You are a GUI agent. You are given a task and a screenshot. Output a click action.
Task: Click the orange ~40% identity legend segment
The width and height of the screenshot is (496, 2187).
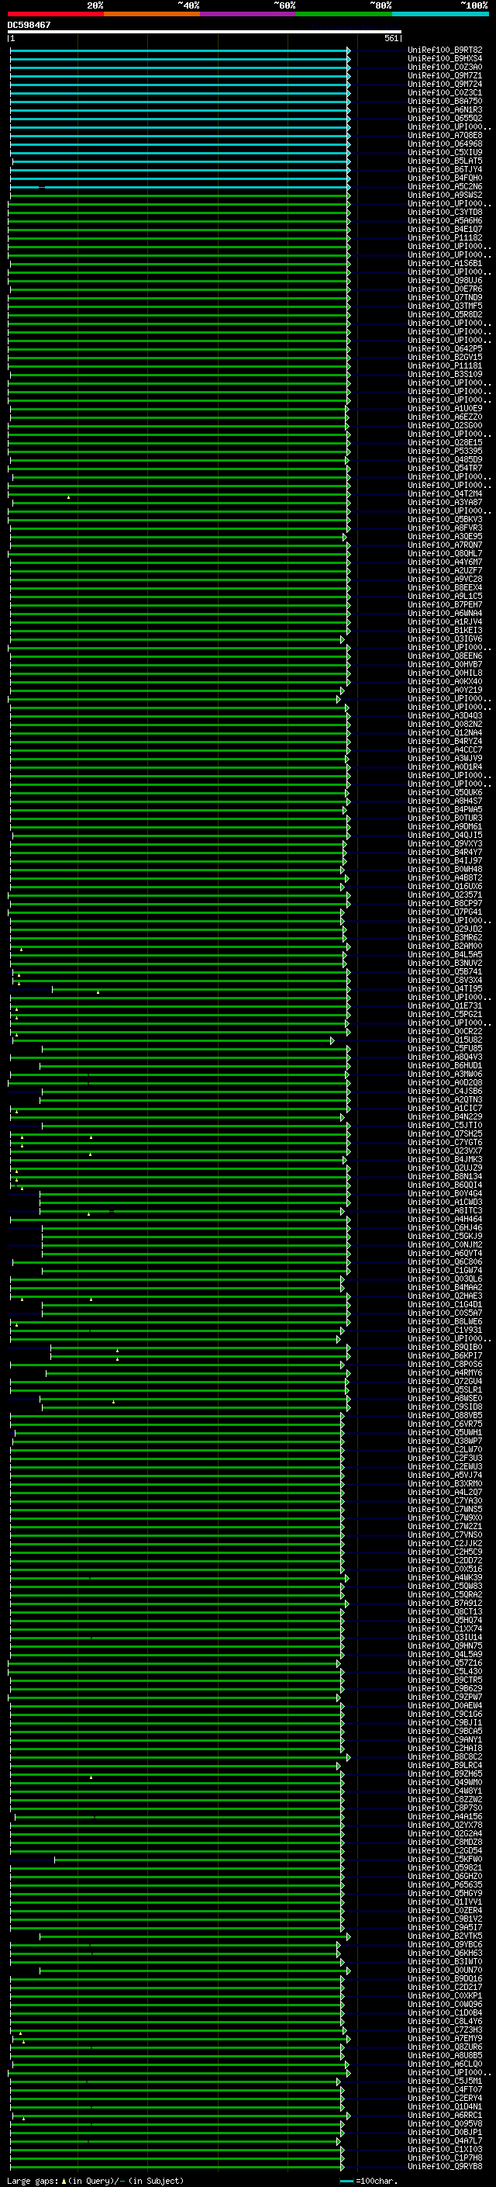point(152,14)
